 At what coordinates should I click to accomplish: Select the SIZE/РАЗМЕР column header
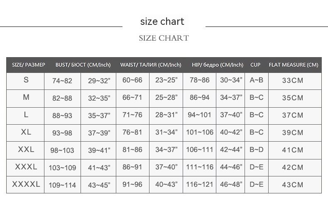point(28,65)
